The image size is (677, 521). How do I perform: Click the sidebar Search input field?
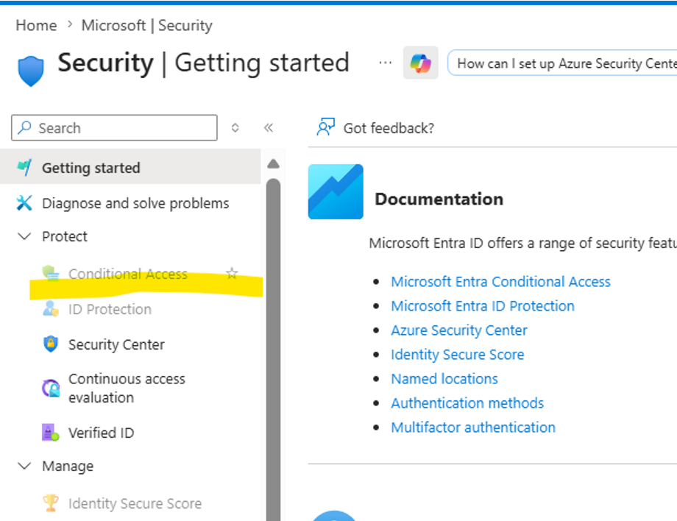pyautogui.click(x=114, y=127)
